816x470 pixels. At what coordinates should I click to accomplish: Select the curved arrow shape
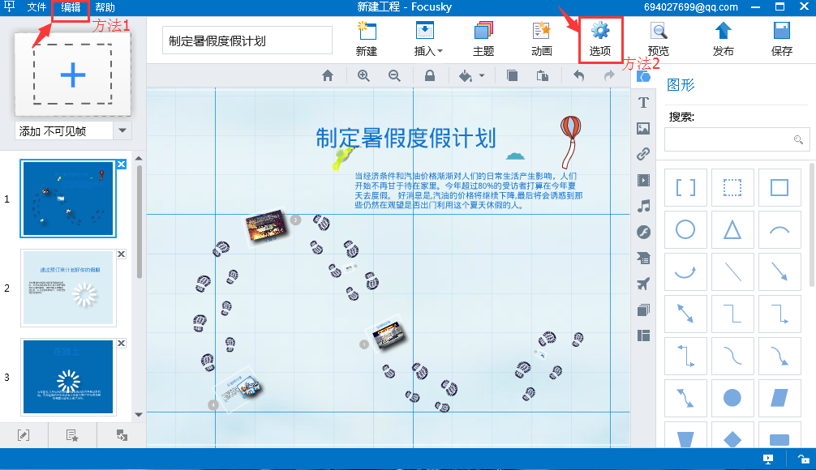[x=685, y=271]
